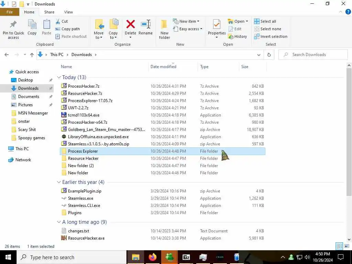Click the Copy path button
Image resolution: width=352 pixels, height=264 pixels.
[x=67, y=29]
